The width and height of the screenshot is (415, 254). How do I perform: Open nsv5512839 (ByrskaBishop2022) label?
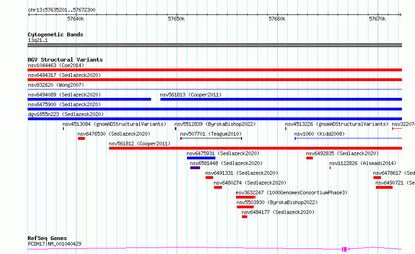215,124
